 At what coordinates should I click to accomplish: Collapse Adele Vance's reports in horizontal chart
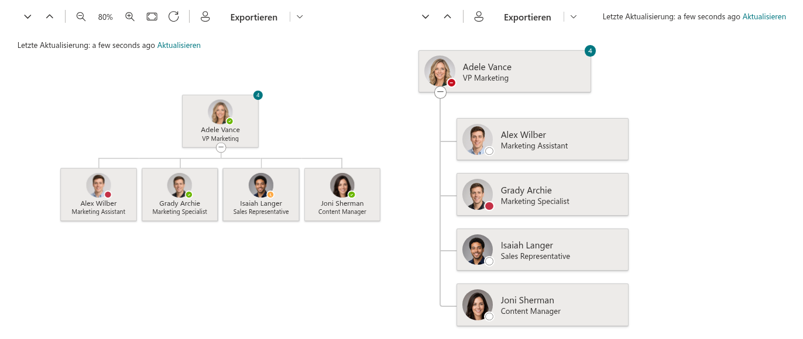click(221, 148)
